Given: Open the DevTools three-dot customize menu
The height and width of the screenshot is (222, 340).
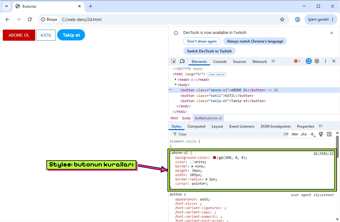Looking at the screenshot, I should click(325, 61).
